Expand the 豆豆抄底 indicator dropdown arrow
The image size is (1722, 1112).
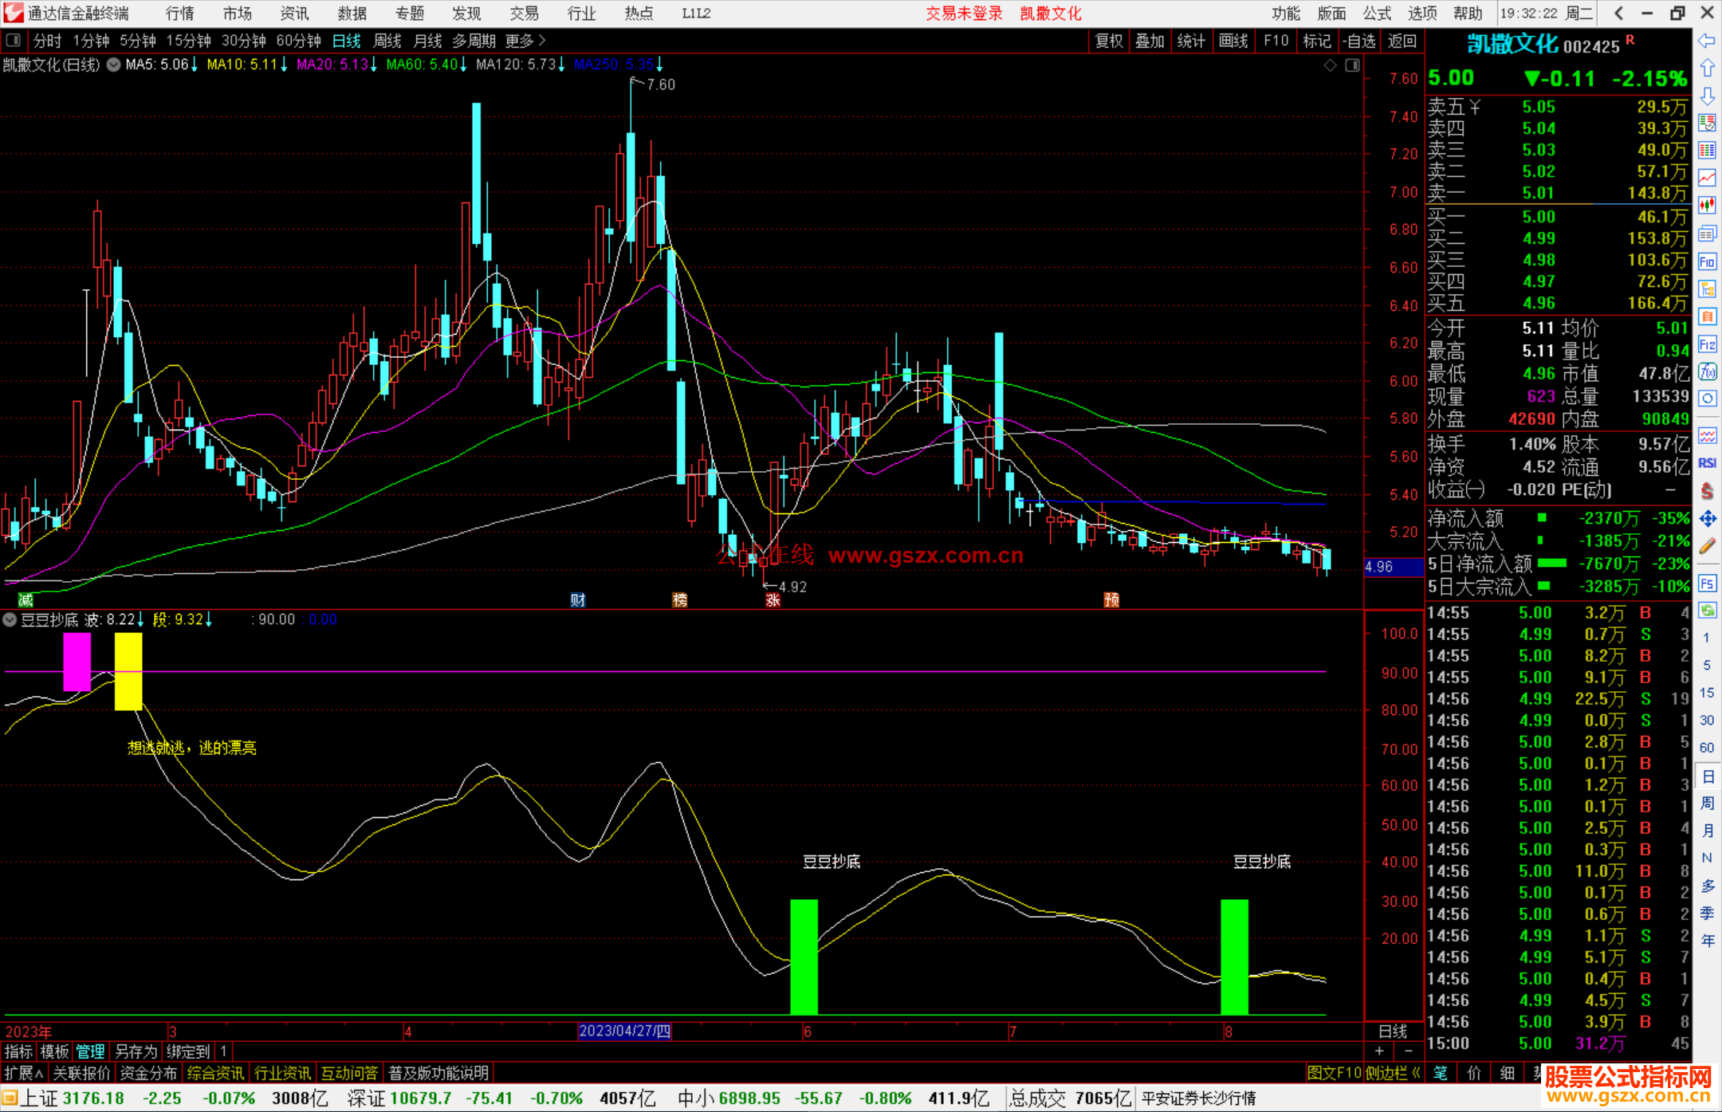tap(10, 619)
